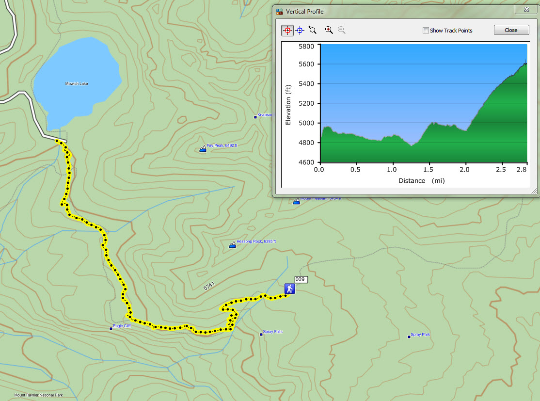Viewport: 540px width, 401px height.
Task: Click the hiker waypoint icon 009
Action: pyautogui.click(x=289, y=289)
